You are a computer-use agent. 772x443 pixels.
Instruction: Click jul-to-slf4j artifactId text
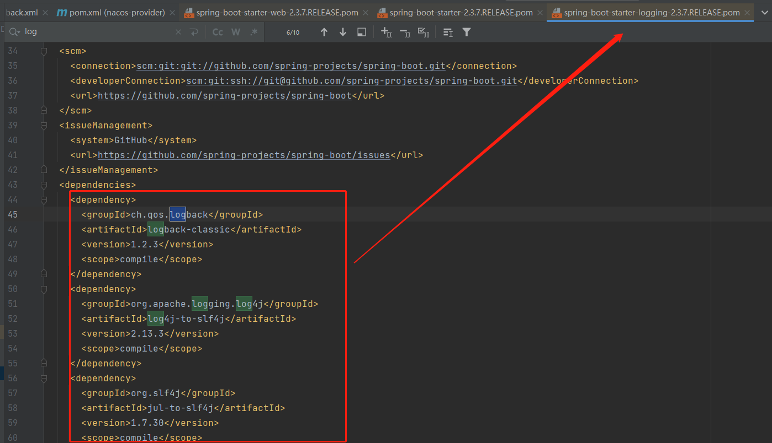pos(181,408)
